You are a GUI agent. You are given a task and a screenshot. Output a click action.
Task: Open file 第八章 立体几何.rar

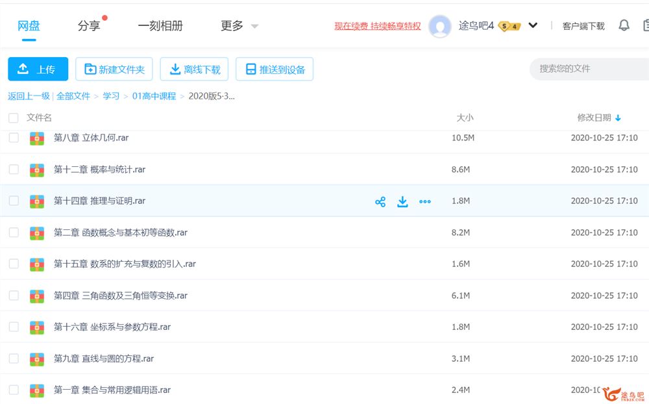(91, 138)
